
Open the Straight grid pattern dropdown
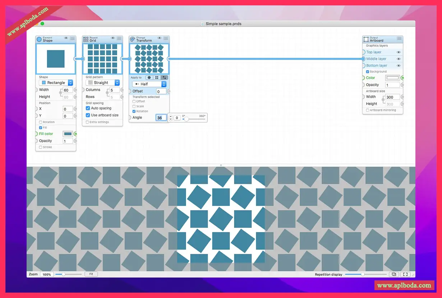pos(102,83)
